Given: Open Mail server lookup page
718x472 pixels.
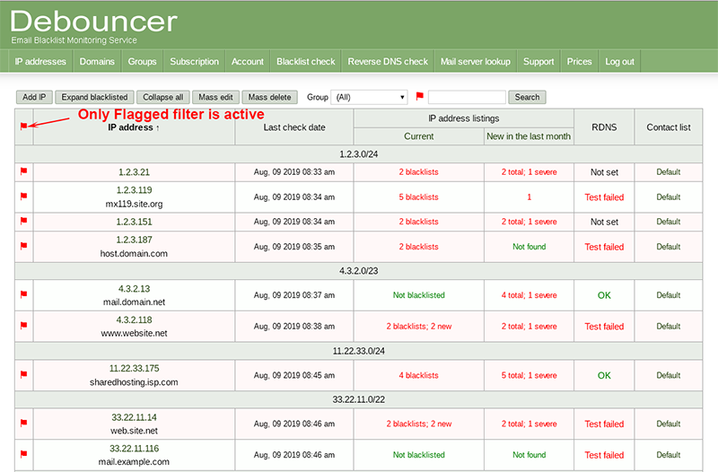Looking at the screenshot, I should click(x=476, y=61).
